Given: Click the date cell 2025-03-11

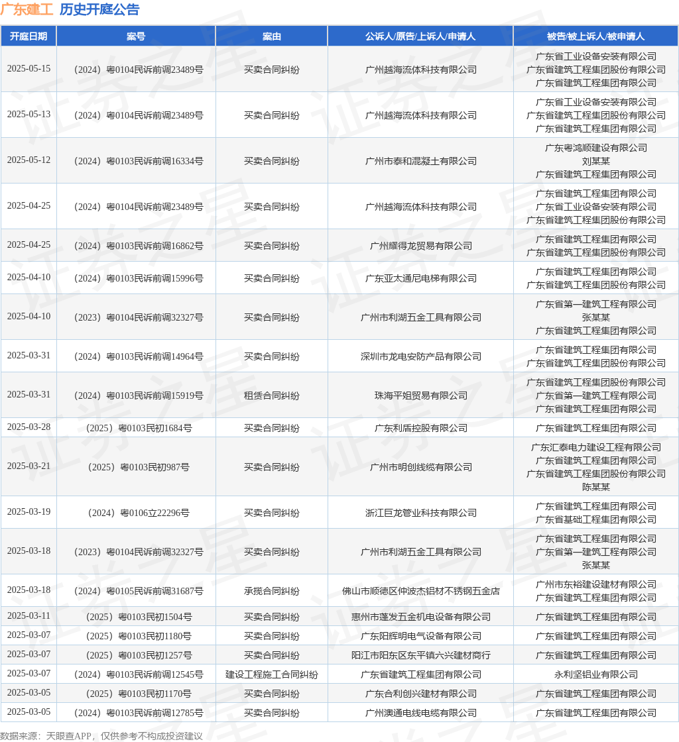Looking at the screenshot, I should point(29,616).
